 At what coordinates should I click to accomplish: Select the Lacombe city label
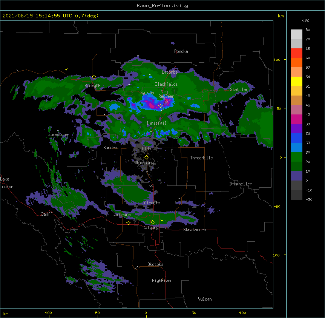(170, 72)
